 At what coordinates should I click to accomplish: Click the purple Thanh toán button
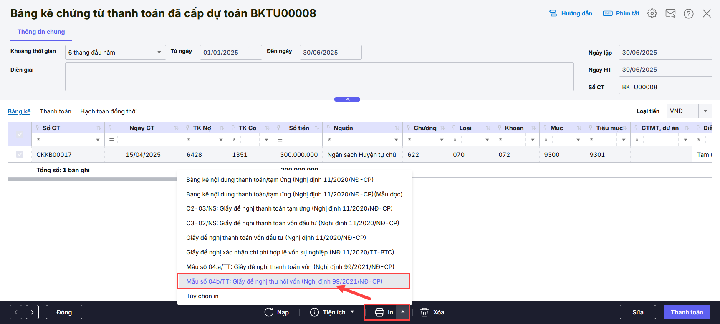click(687, 312)
